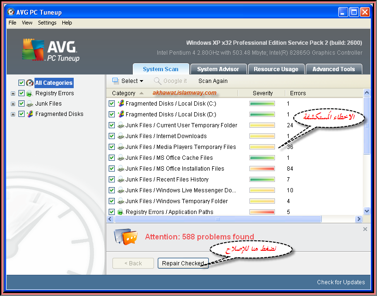Click icon of Fragmented Disks Local Disk (D:) row
Viewport: 377px width, 296px height.
click(x=121, y=114)
